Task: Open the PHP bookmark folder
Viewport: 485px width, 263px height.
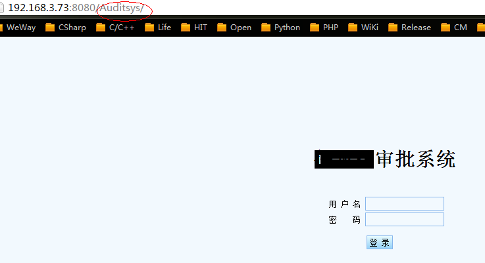Action: coord(324,28)
